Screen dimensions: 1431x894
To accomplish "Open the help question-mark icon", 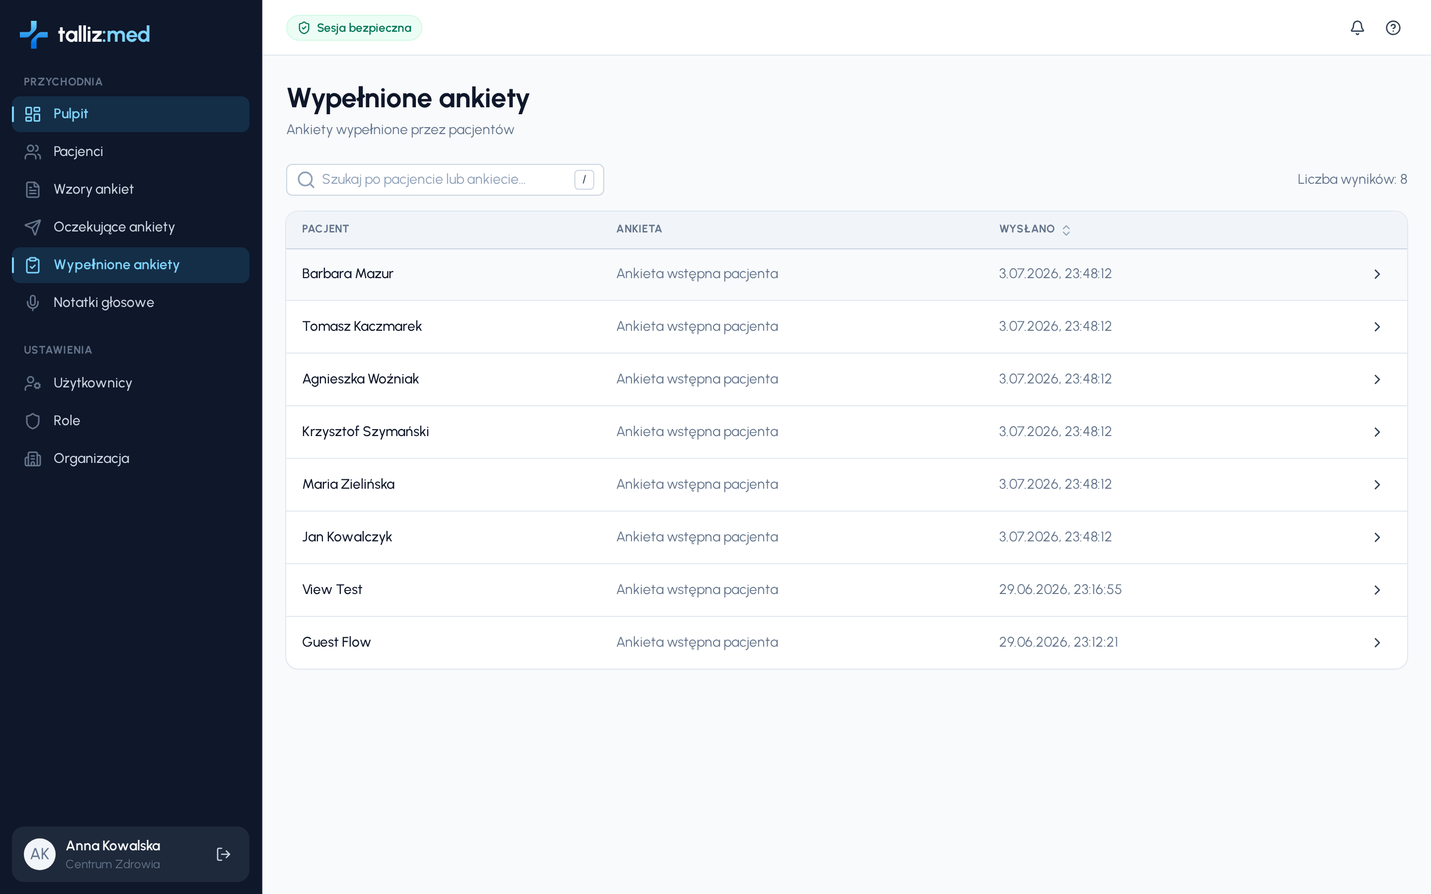I will point(1393,28).
